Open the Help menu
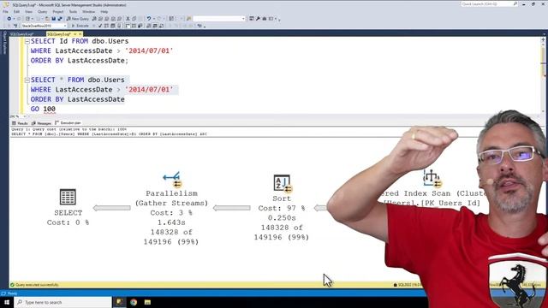548x308 pixels. (x=104, y=11)
